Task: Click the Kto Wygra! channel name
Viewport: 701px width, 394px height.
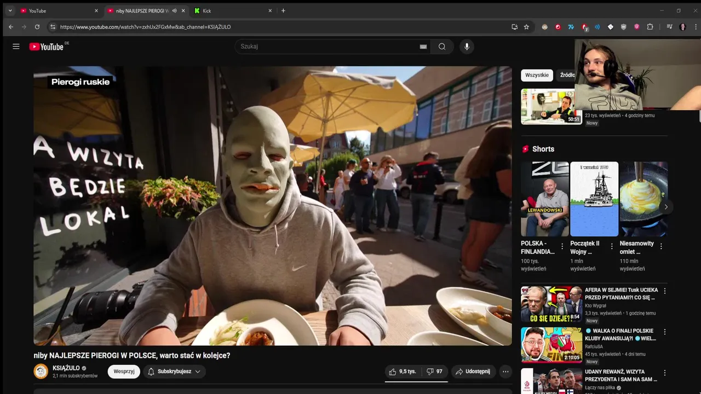Action: [595, 305]
